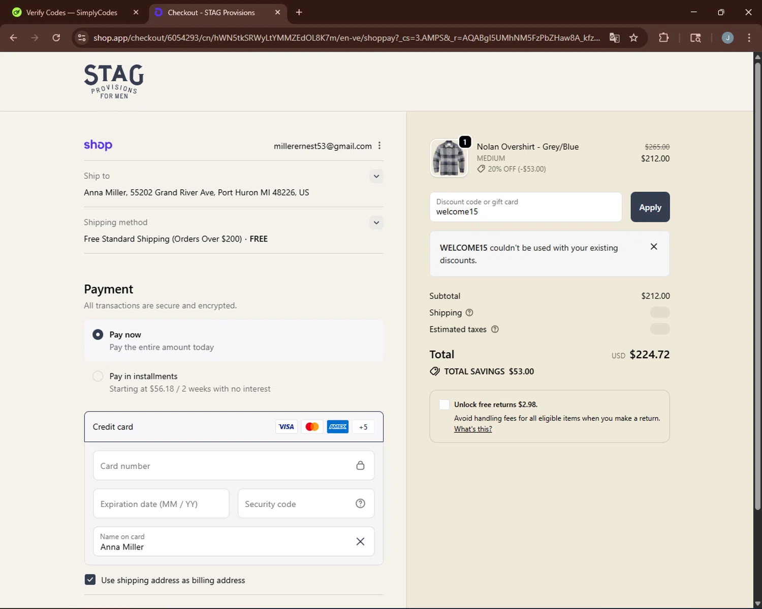Close the Verify Codes SimplyCodes tab
Viewport: 762px width, 609px height.
[136, 12]
